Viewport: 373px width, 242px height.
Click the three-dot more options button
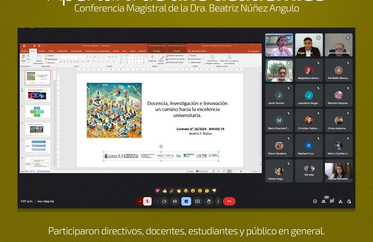(218, 201)
